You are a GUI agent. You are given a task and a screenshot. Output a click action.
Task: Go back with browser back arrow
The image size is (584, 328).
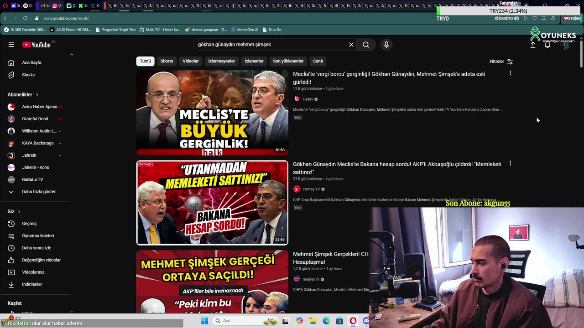[x=5, y=18]
